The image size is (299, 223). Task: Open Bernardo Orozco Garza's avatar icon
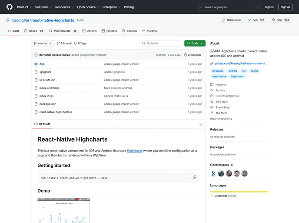coord(36,55)
